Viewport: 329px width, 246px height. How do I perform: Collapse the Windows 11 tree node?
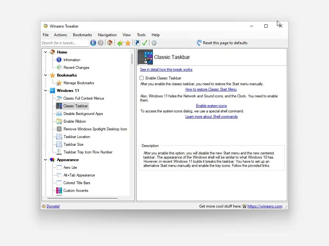(46, 90)
